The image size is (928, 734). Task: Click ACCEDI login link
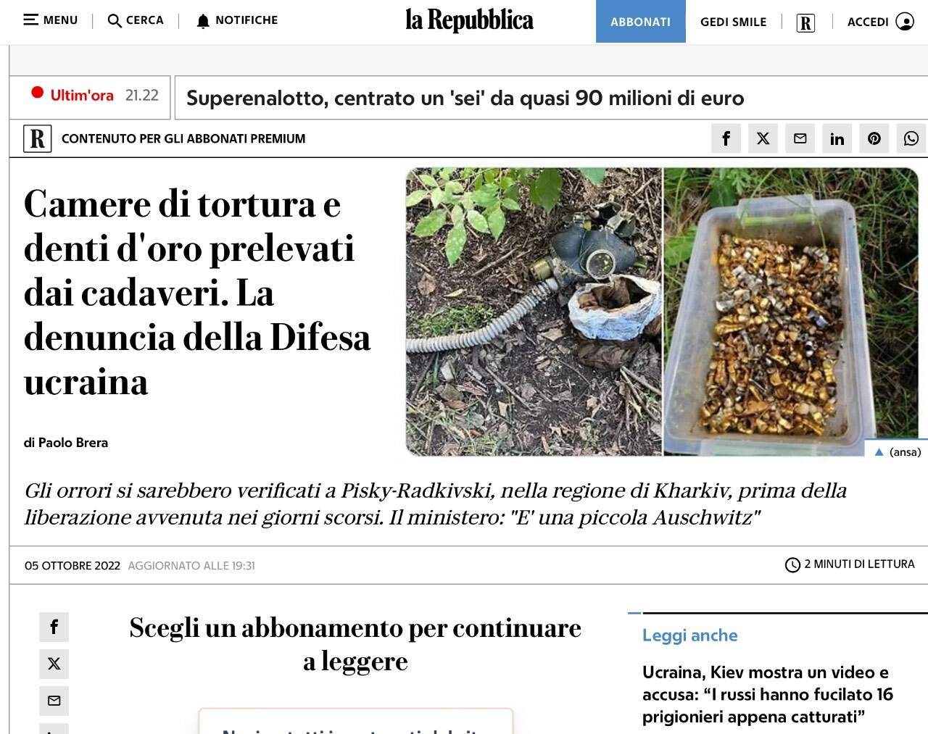(868, 22)
